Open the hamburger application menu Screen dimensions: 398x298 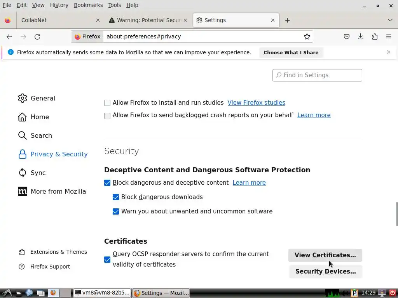[389, 36]
